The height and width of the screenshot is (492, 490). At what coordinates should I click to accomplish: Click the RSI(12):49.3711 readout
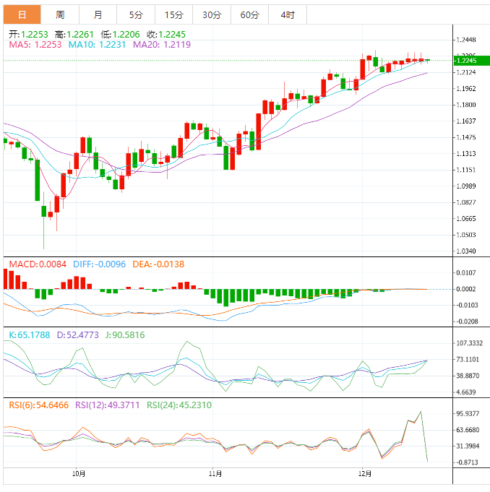[108, 405]
